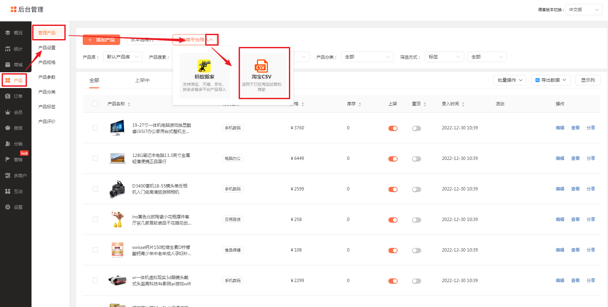Image resolution: width=608 pixels, height=307 pixels.
Task: Open the 设置 settings gear icon
Action: pyautogui.click(x=8, y=207)
